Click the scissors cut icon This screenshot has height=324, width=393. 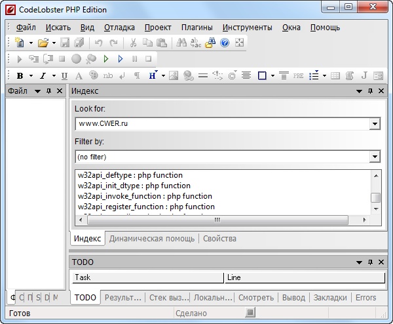tap(133, 43)
